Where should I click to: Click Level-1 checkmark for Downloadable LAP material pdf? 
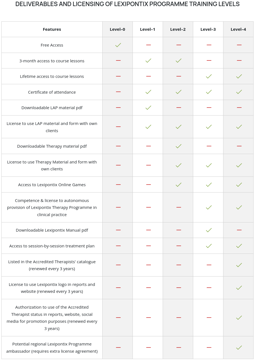coord(148,107)
